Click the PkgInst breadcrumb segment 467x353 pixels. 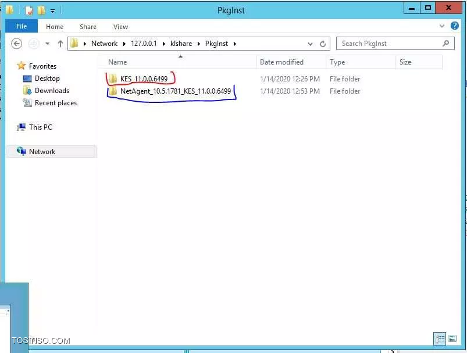coord(216,44)
